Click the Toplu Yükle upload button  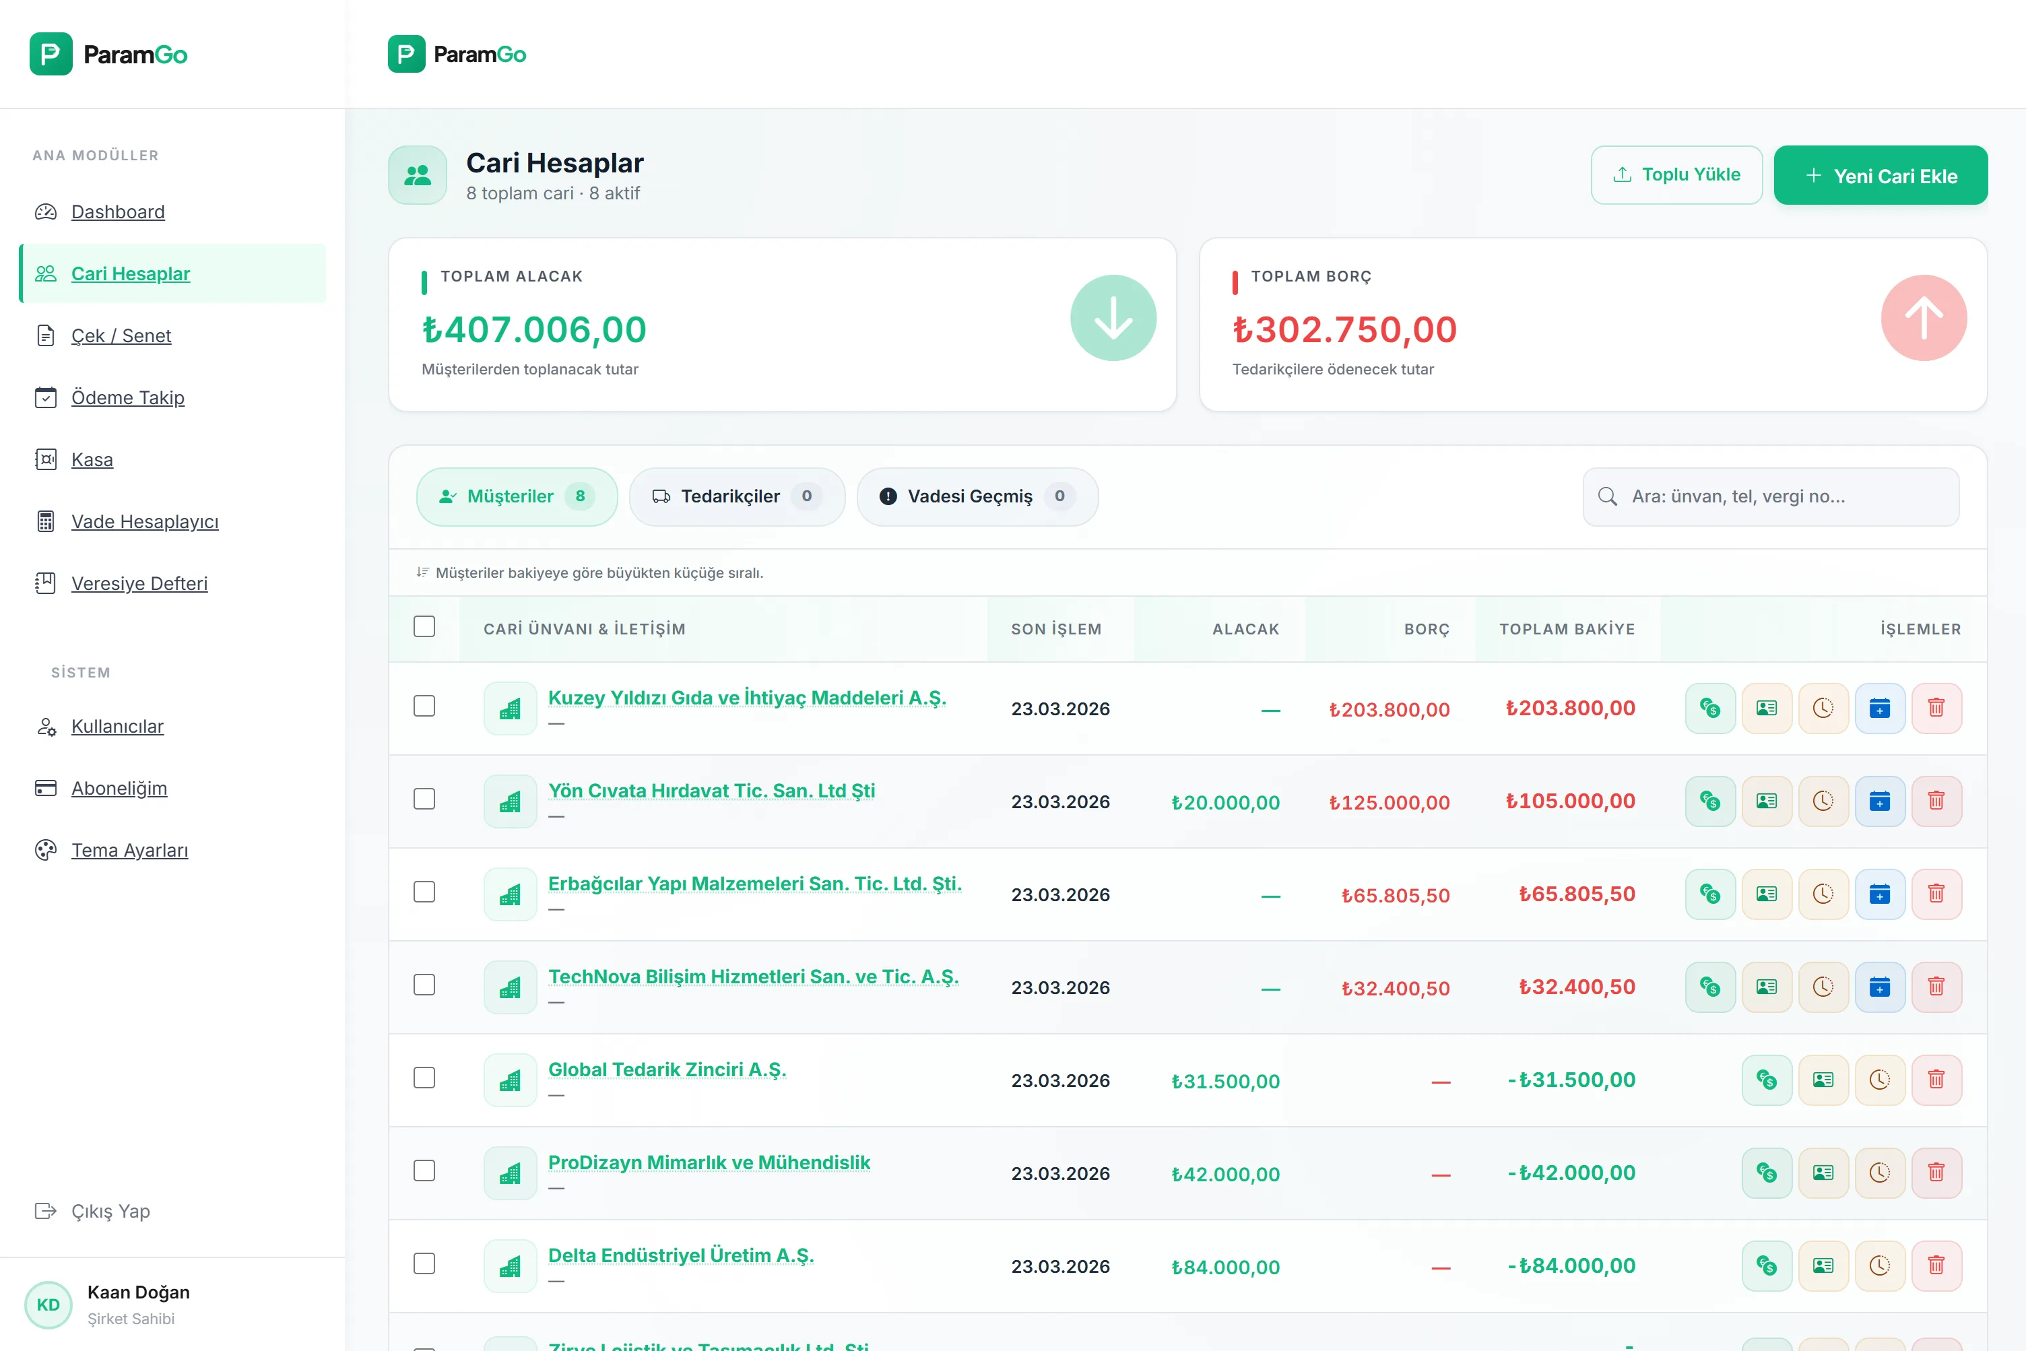pyautogui.click(x=1675, y=174)
